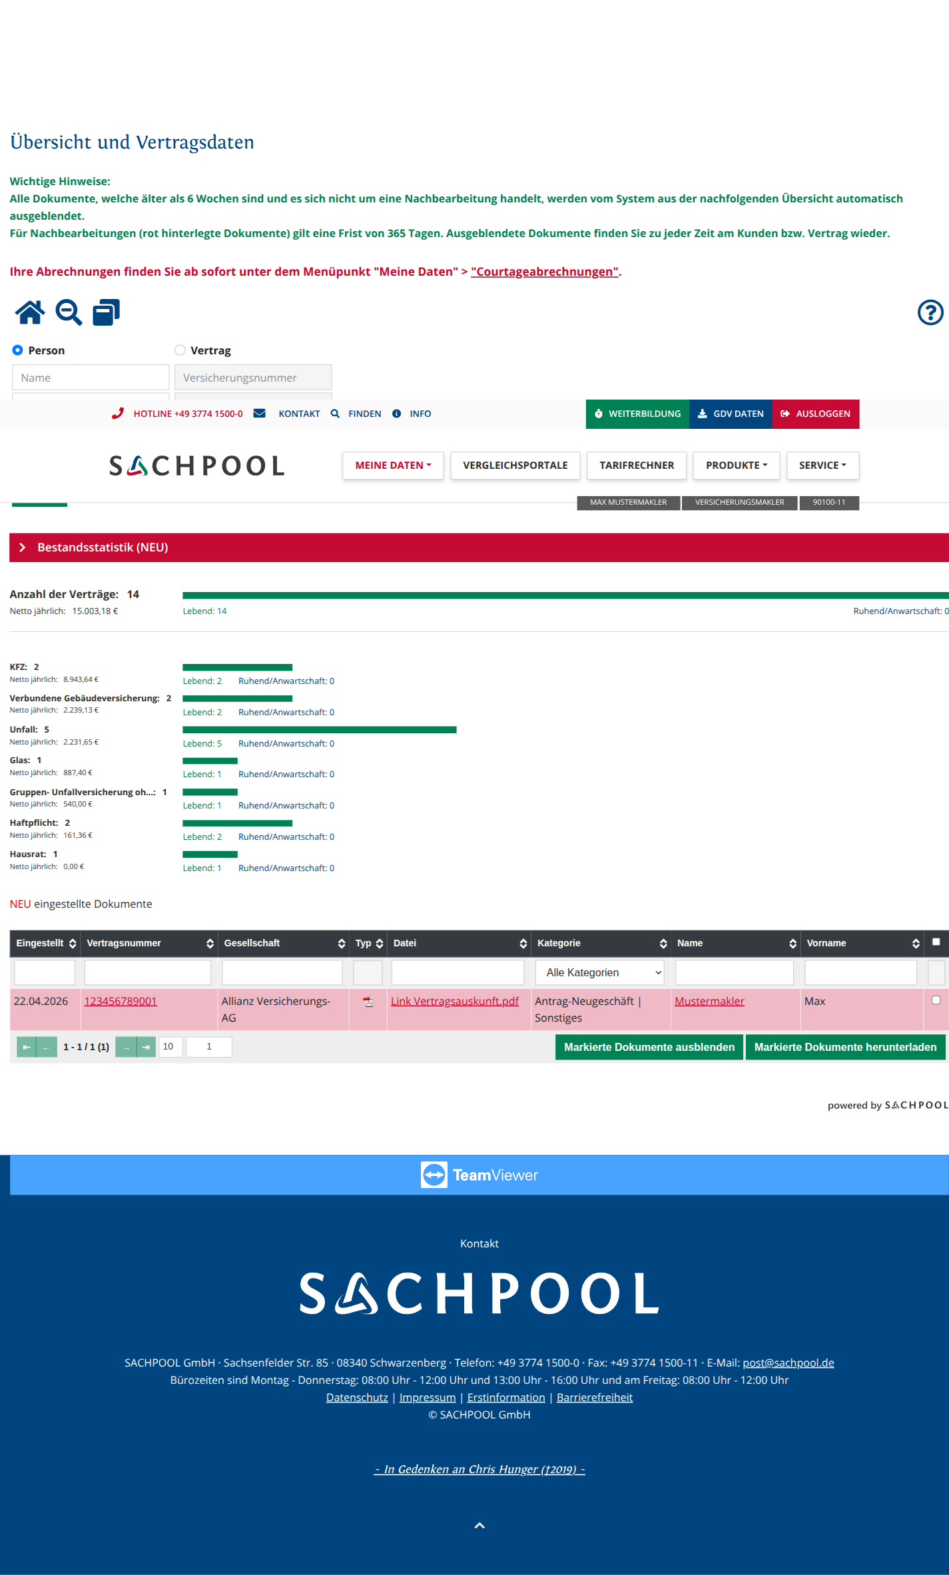Open the Alle Kategorien dropdown
Screen dimensions: 949x1575
coord(601,972)
